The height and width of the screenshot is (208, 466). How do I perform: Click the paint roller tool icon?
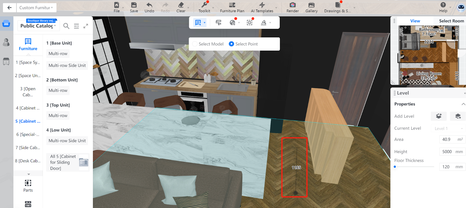click(218, 23)
